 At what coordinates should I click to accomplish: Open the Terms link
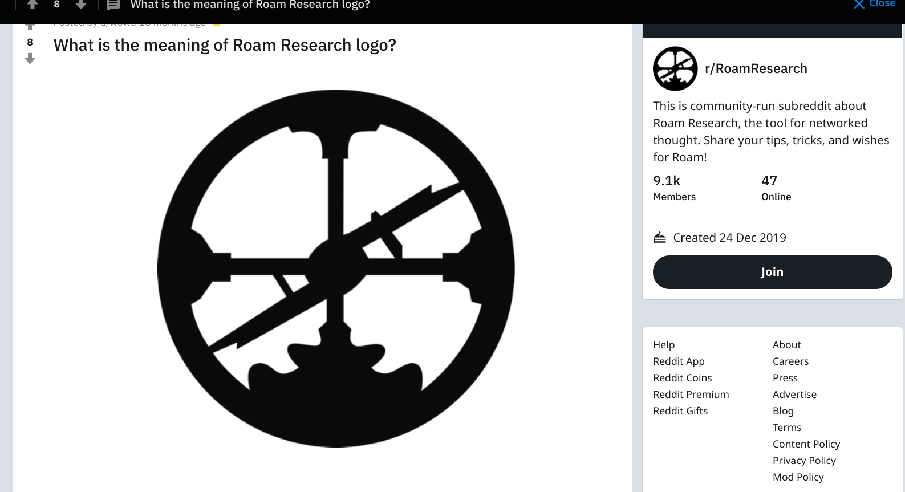(x=787, y=428)
